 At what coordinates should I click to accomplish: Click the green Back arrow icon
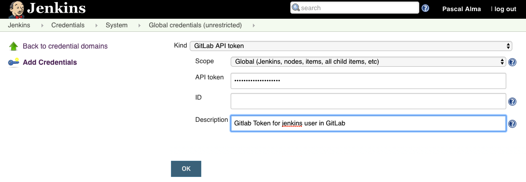point(14,46)
